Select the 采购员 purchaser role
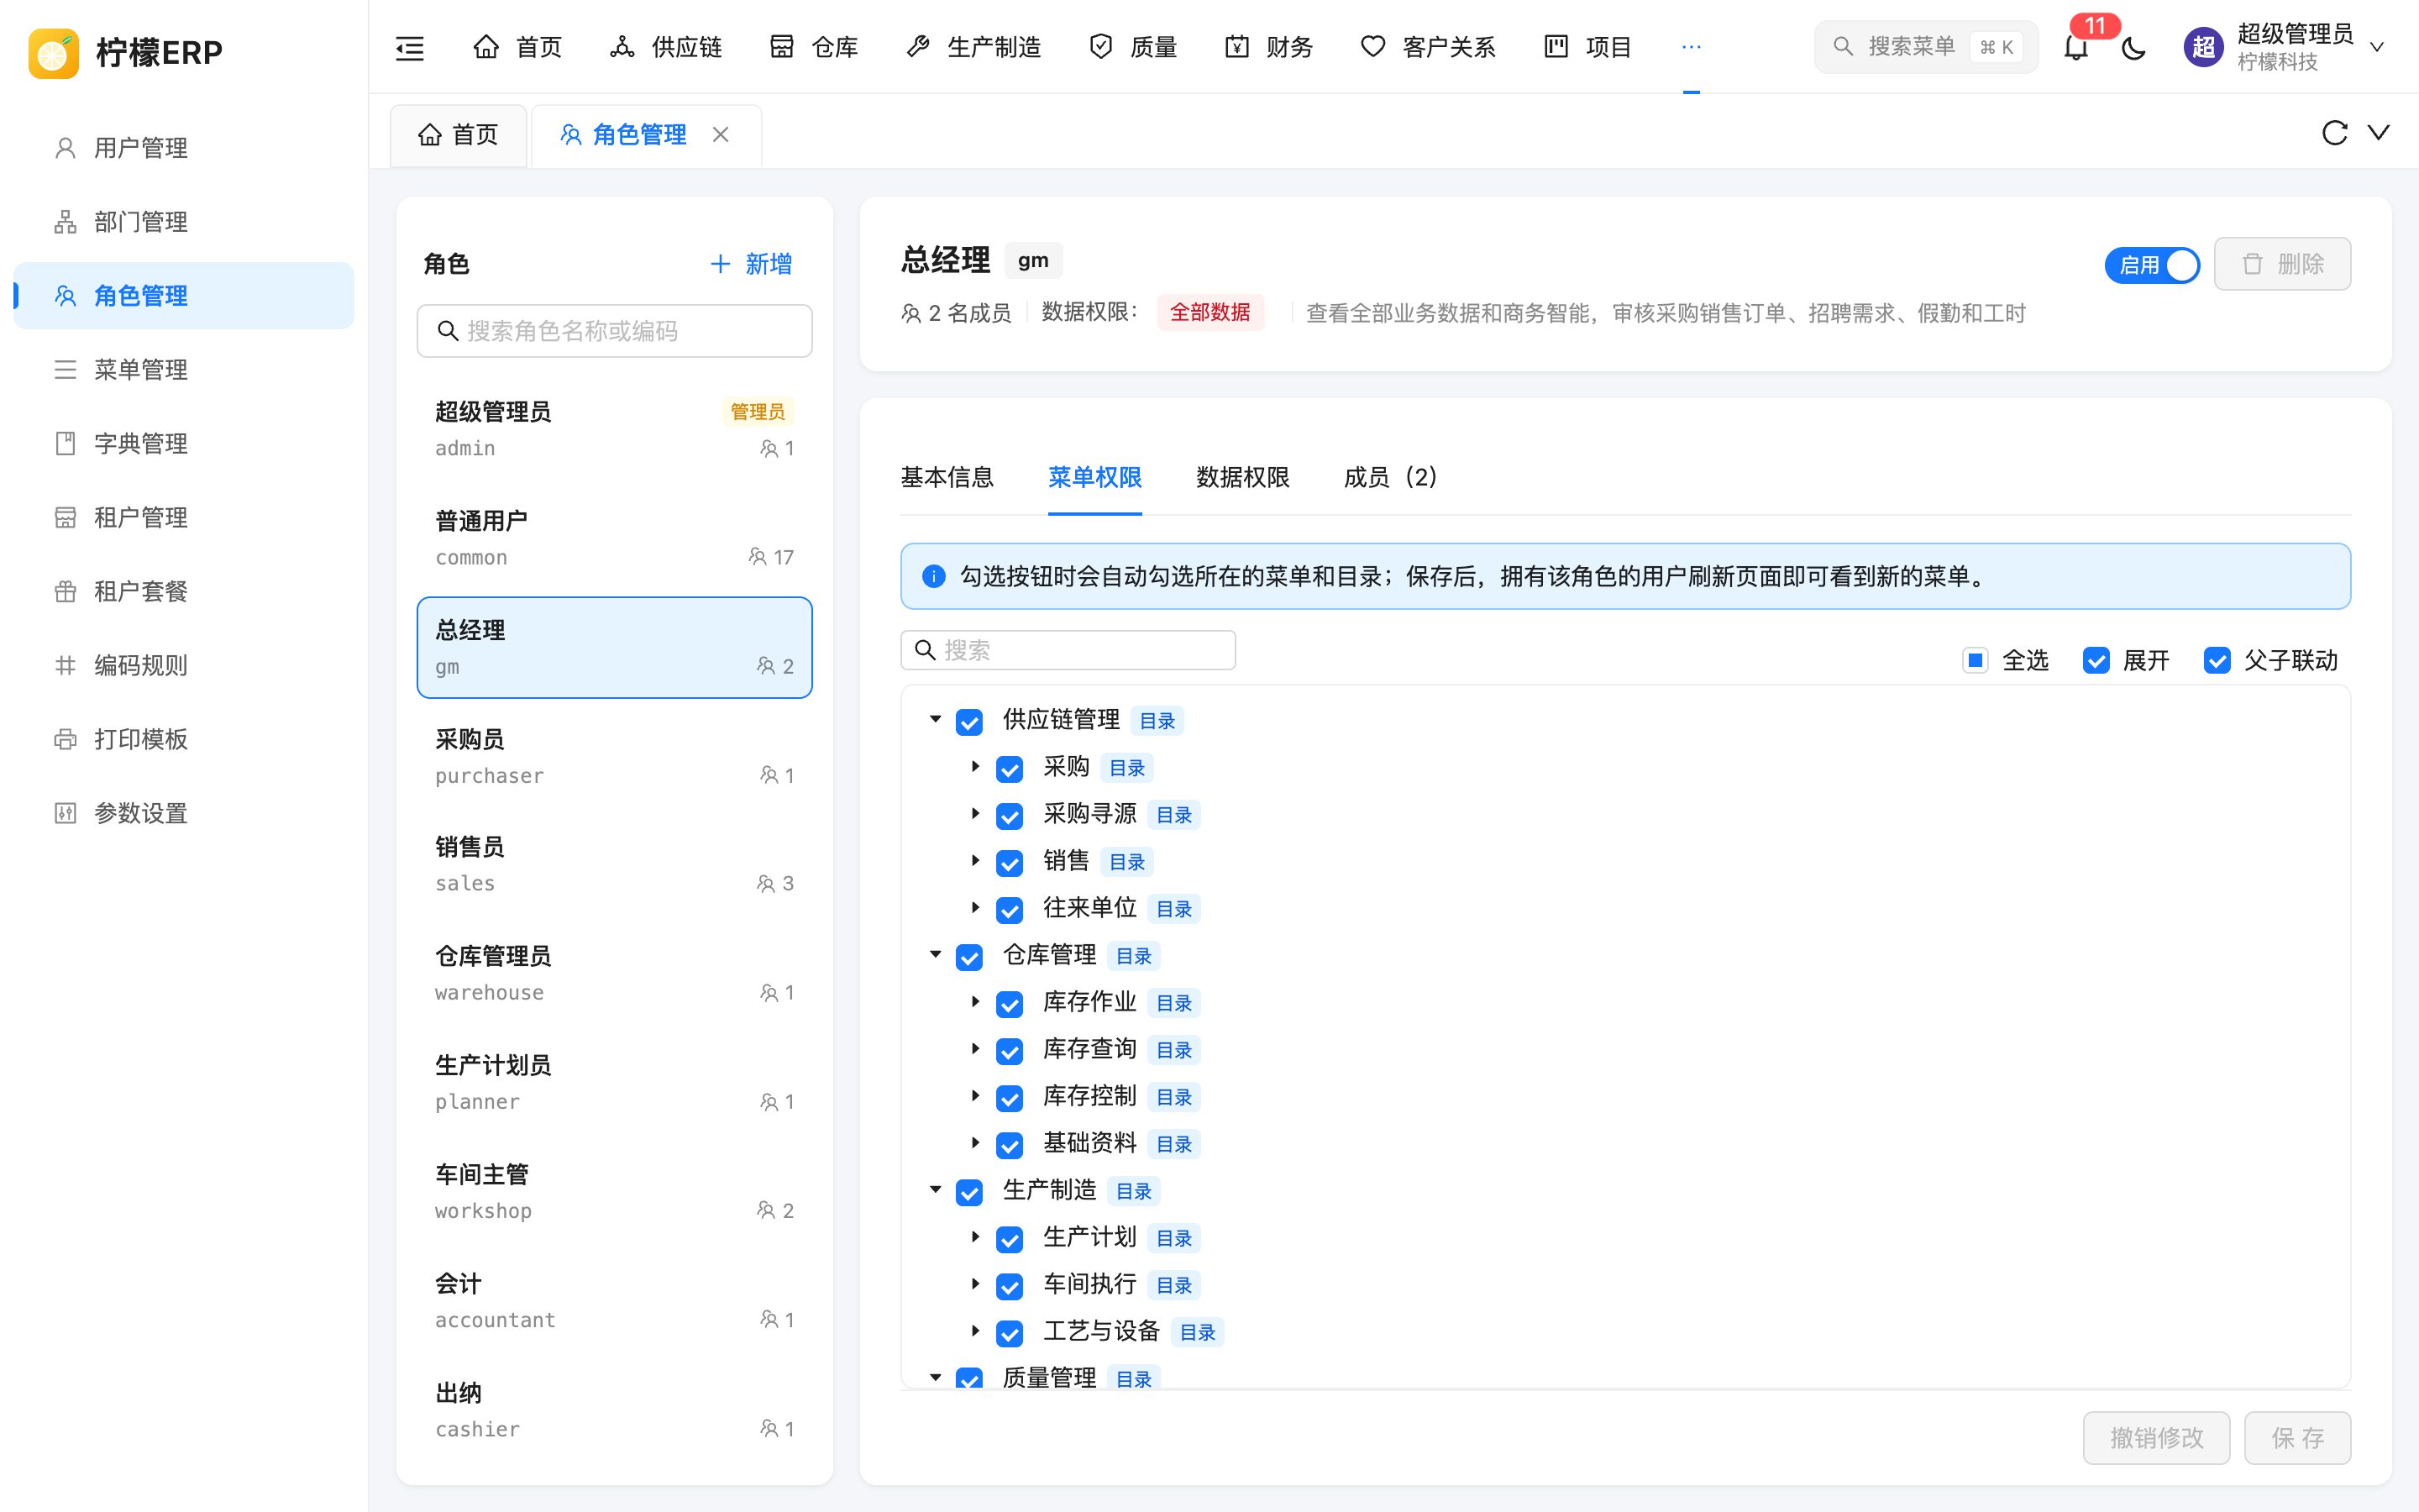Image resolution: width=2419 pixels, height=1512 pixels. click(615, 757)
